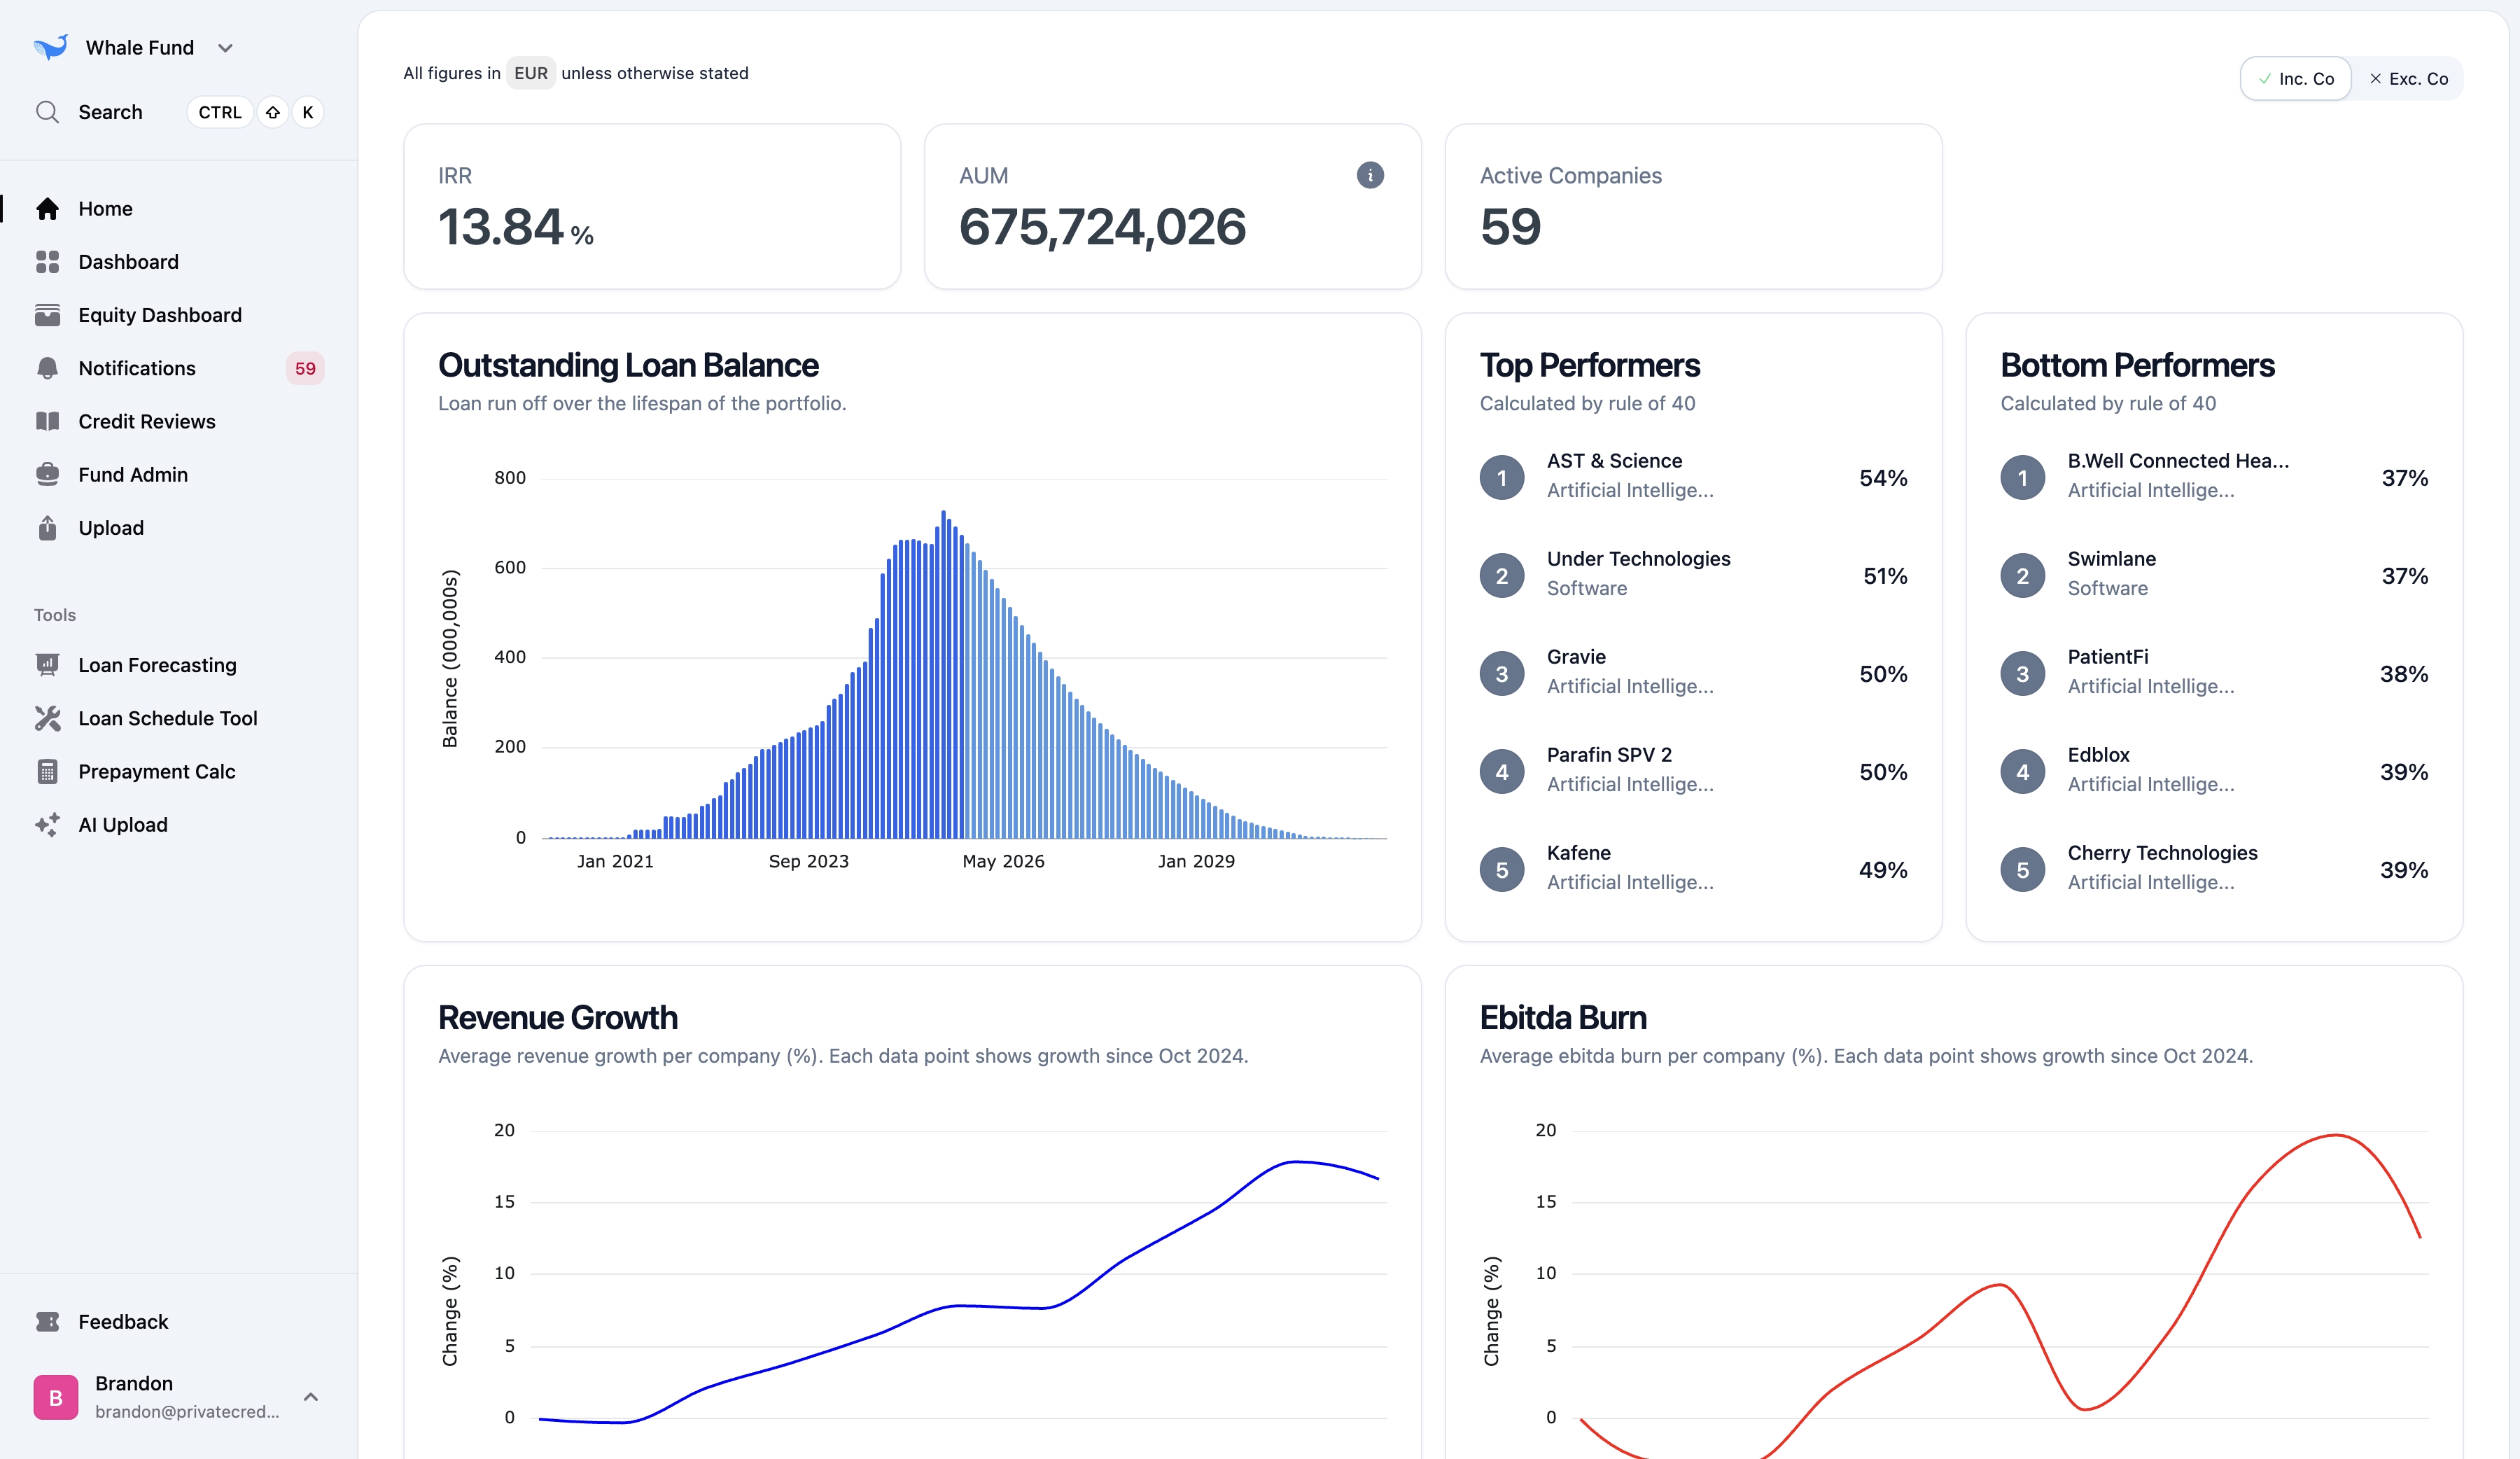Screen dimensions: 2520x1459
Task: Open AST & Science top performer
Action: [1614, 461]
